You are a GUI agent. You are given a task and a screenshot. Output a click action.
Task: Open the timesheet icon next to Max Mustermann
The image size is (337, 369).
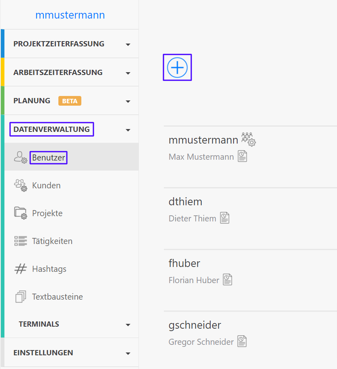(x=242, y=156)
